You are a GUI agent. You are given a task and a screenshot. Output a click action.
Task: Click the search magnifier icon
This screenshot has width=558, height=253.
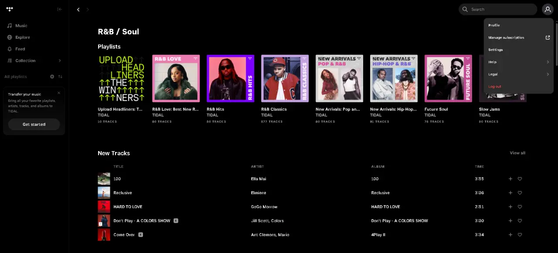[465, 9]
